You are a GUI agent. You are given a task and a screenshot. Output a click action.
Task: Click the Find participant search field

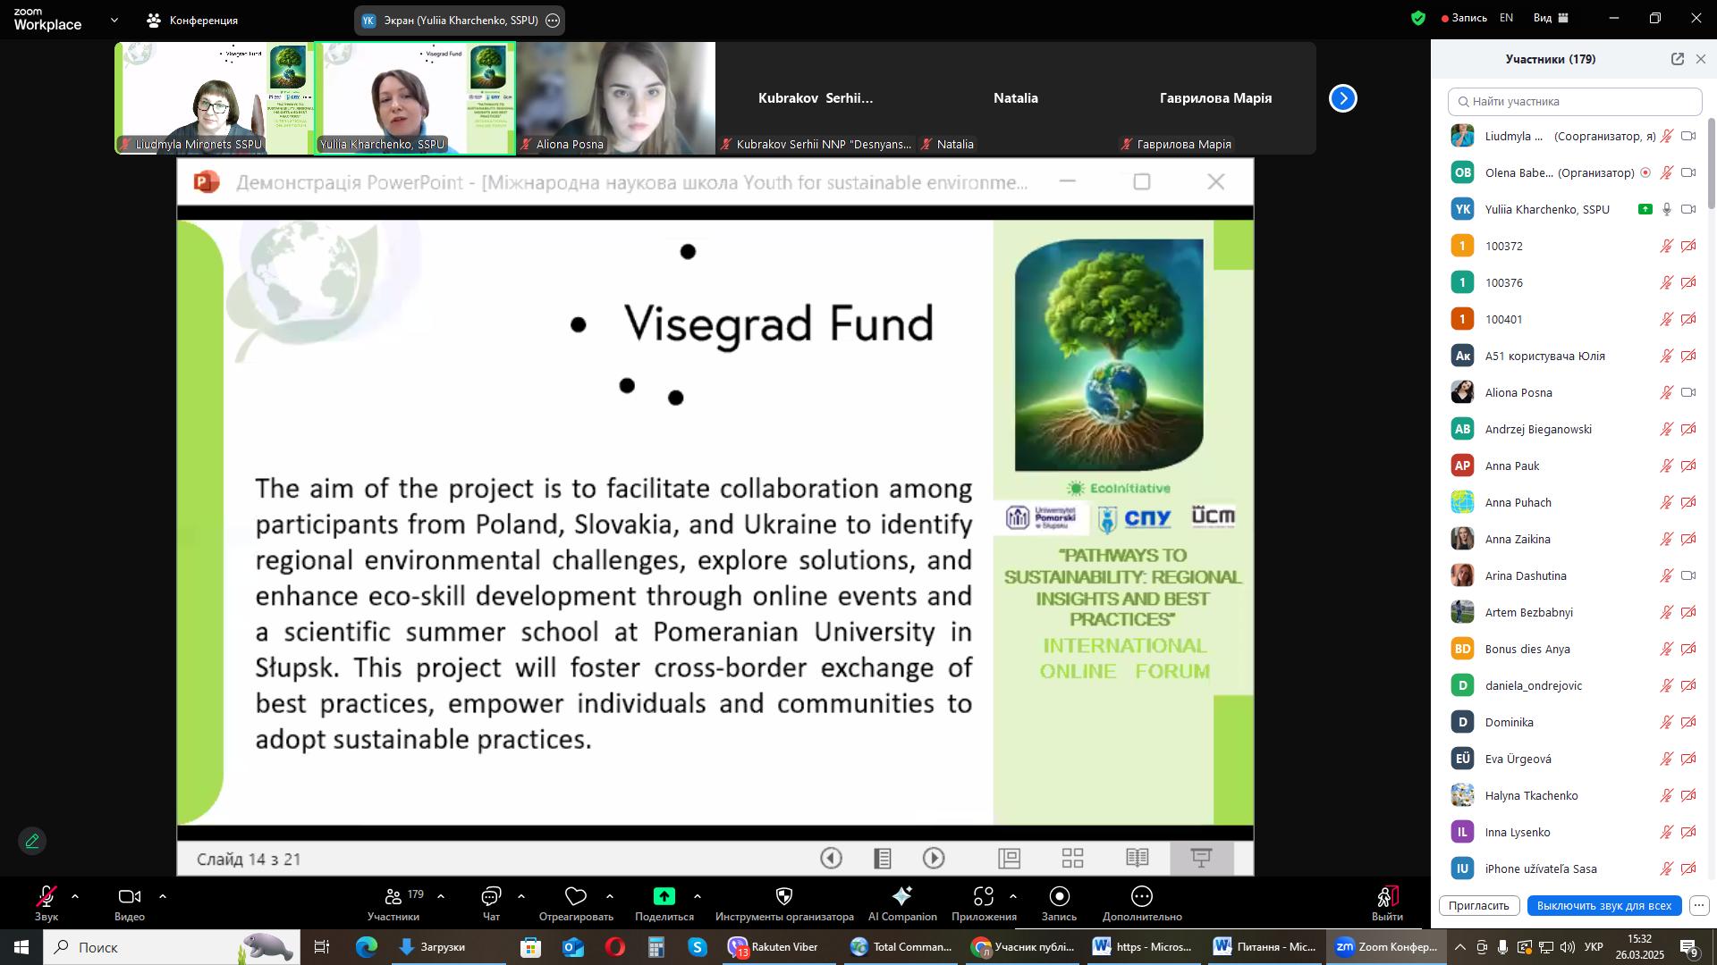point(1574,101)
